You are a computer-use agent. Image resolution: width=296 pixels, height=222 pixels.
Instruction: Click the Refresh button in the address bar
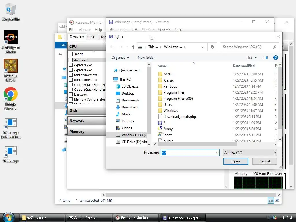212,47
